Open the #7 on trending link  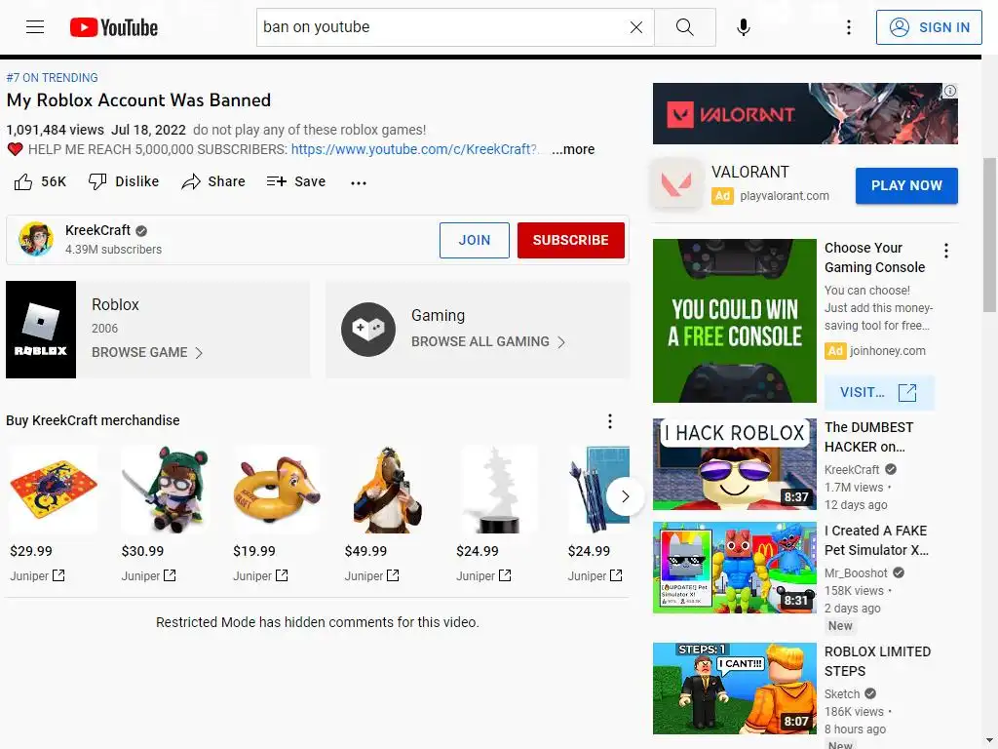(x=53, y=78)
